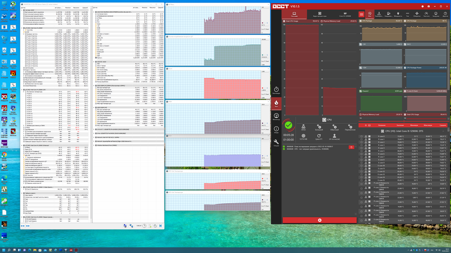This screenshot has height=253, width=451.
Task: Clear the OCCT test log with red button
Action: 351,147
